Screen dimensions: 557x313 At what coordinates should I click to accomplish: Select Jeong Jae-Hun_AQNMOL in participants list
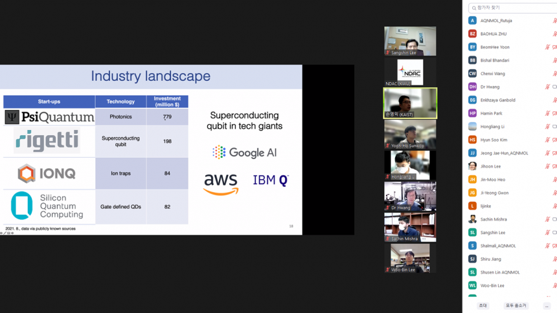[504, 153]
